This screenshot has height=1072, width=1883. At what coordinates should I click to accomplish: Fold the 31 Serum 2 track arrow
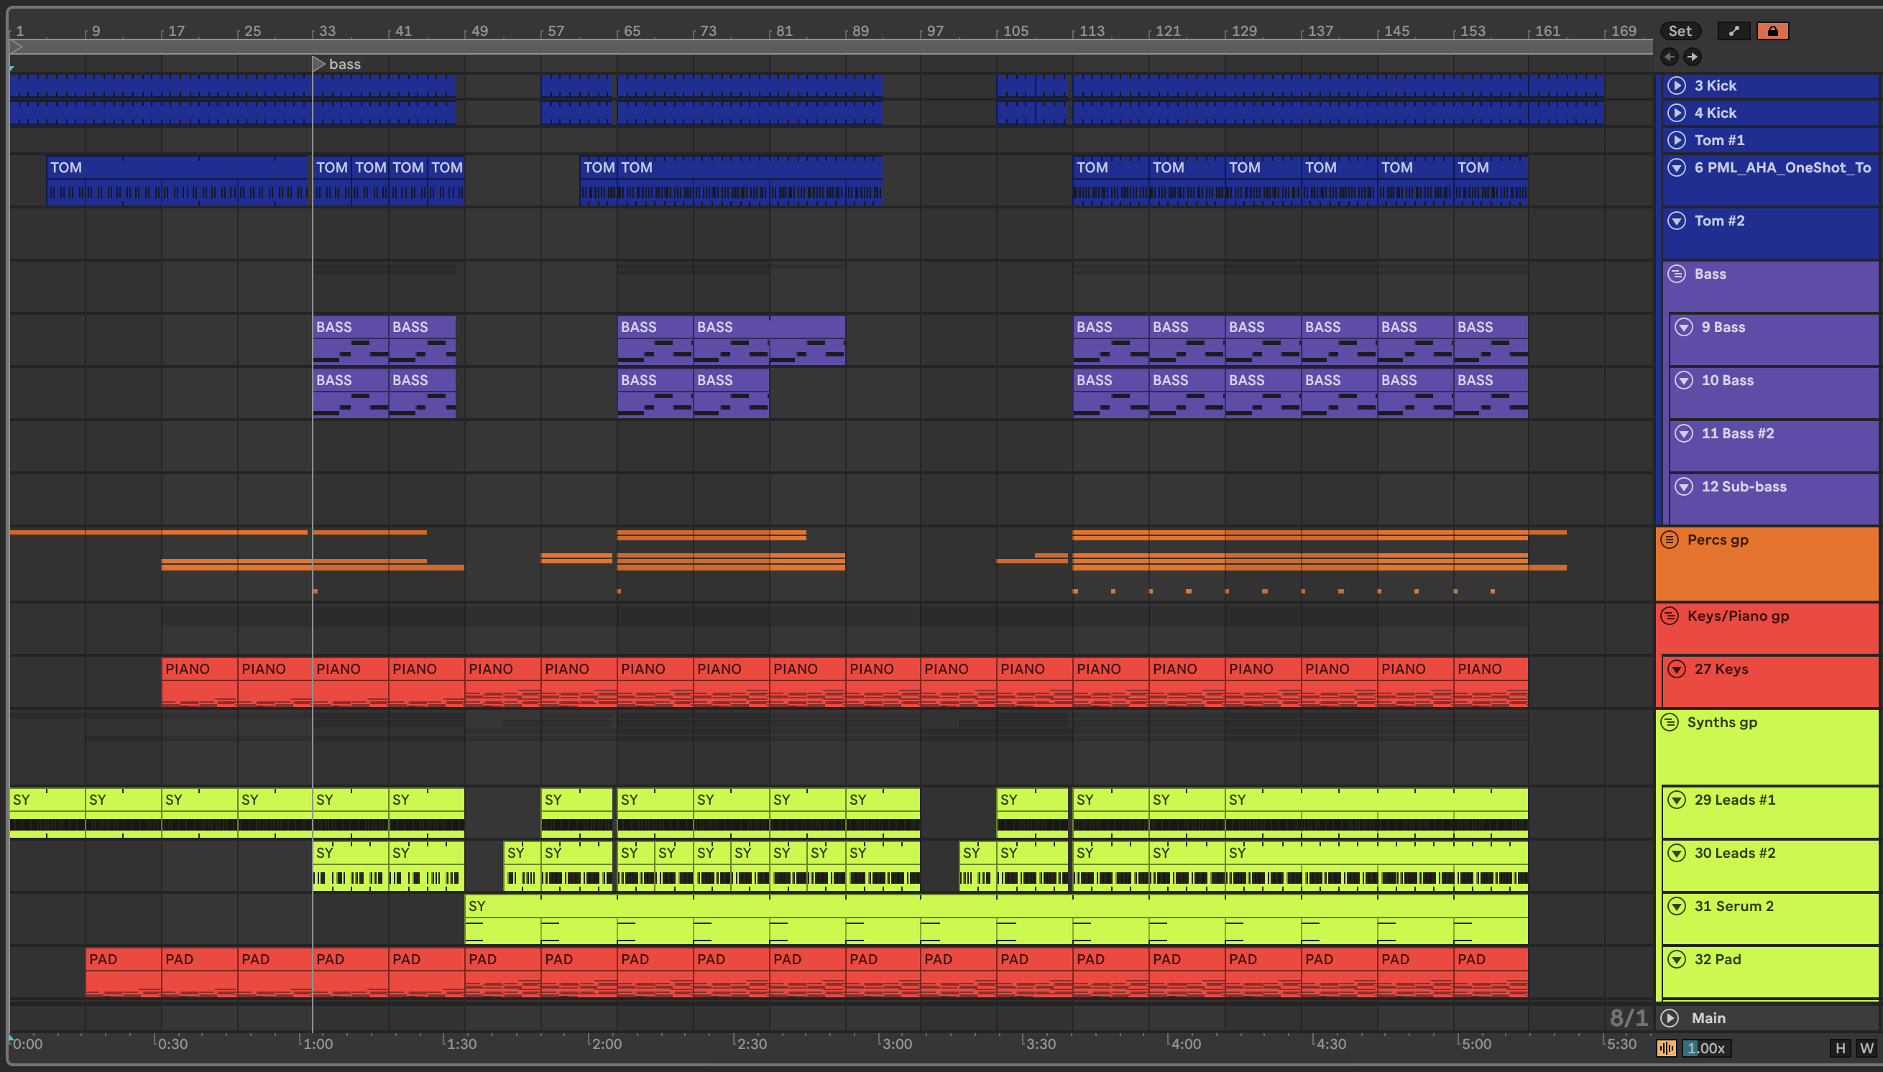coord(1677,905)
